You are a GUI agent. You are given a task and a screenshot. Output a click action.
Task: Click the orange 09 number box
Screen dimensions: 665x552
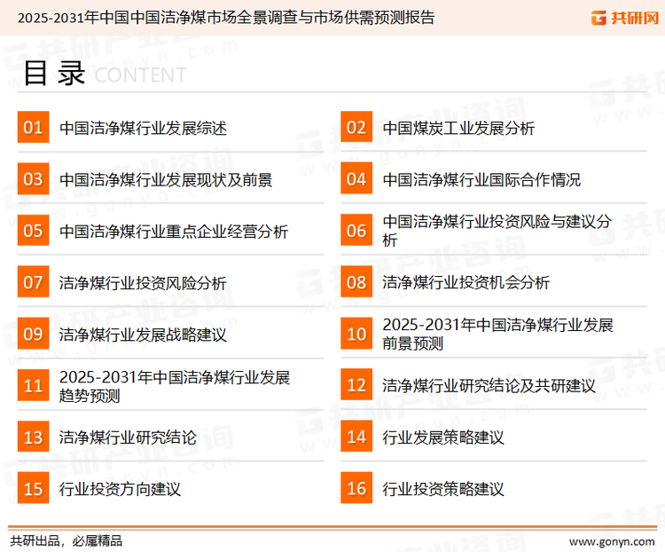tap(33, 334)
